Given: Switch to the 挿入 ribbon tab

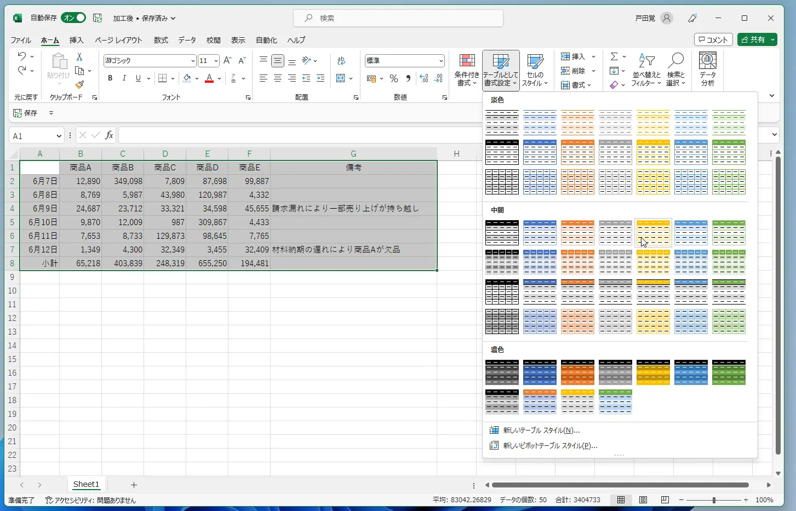Looking at the screenshot, I should click(76, 40).
